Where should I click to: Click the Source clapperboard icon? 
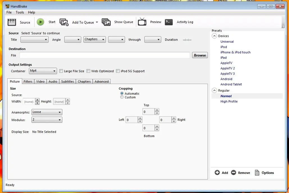(12, 22)
